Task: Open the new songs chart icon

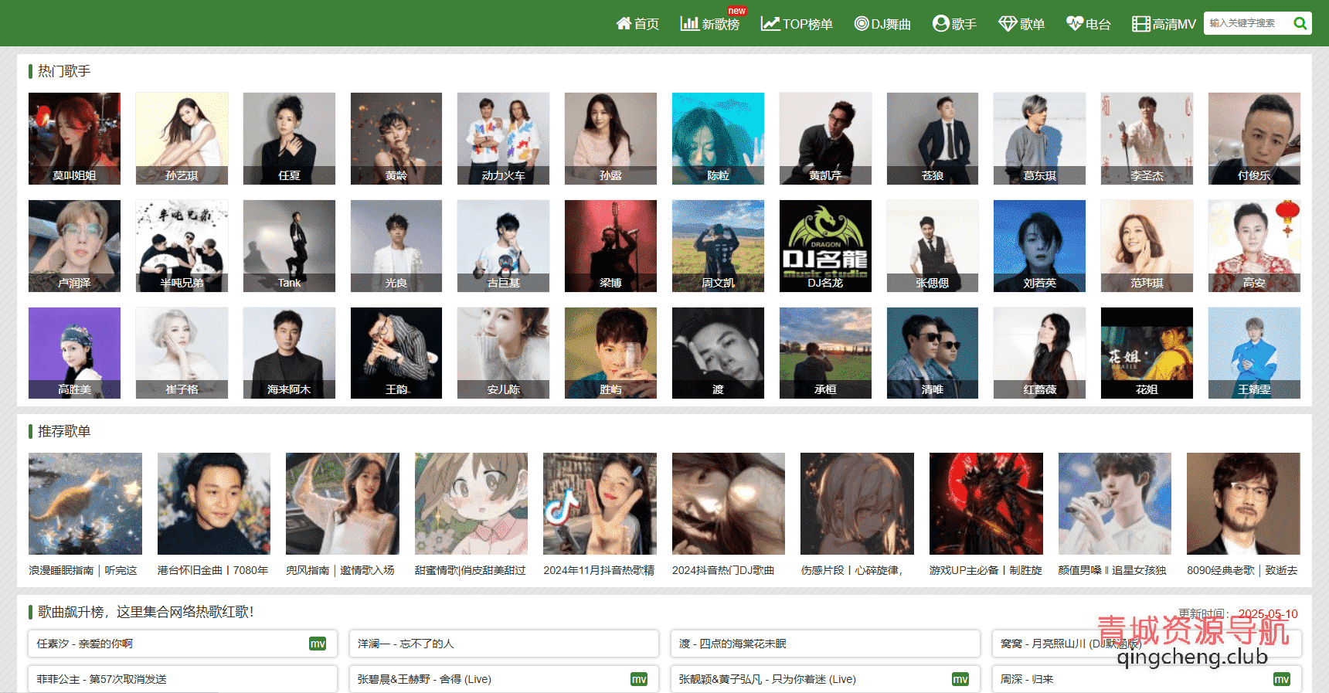Action: pos(689,24)
